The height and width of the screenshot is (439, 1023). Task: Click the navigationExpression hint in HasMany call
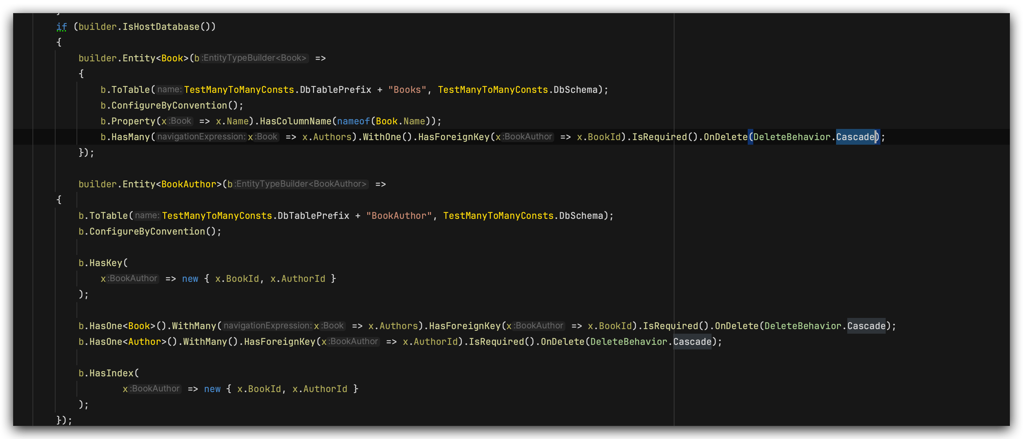(201, 137)
